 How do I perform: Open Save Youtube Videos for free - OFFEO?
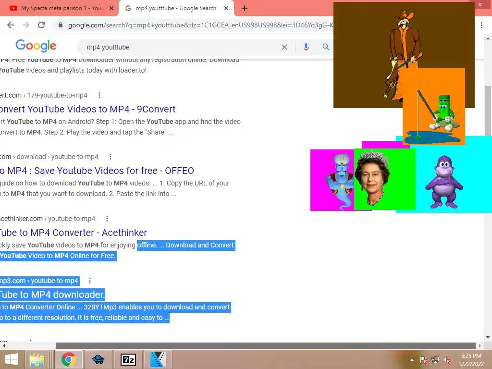[97, 171]
